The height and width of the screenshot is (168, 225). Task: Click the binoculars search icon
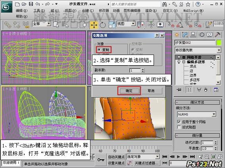pyautogui.click(x=164, y=4)
